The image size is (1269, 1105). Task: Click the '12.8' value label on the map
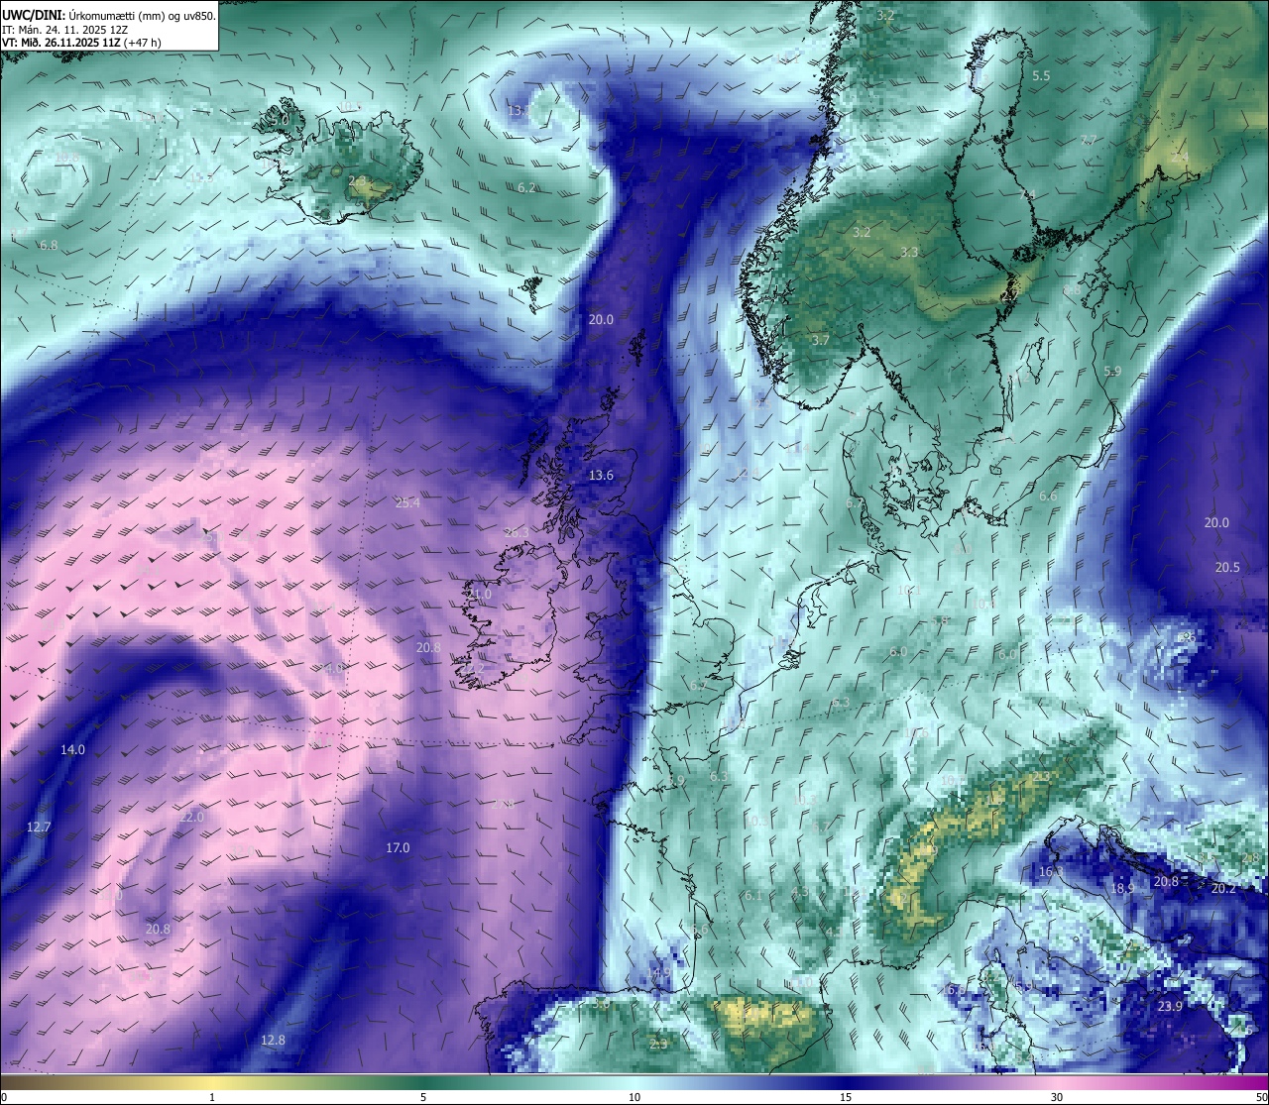tap(273, 1040)
